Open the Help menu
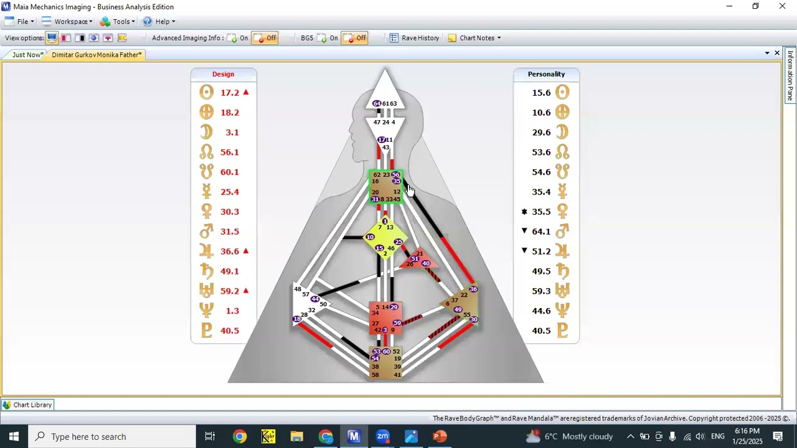 click(x=158, y=21)
